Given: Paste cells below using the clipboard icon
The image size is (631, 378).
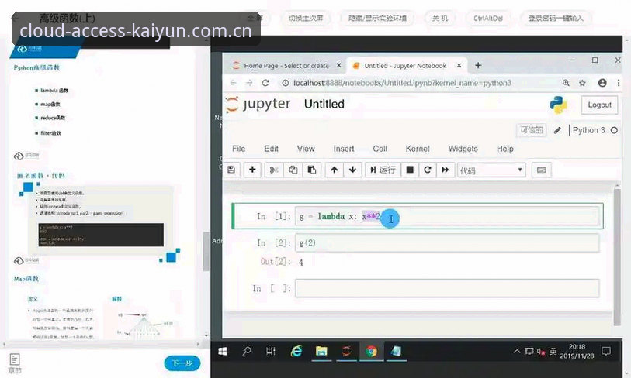Looking at the screenshot, I should point(312,170).
